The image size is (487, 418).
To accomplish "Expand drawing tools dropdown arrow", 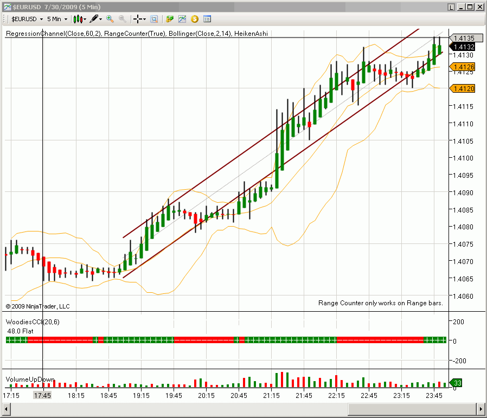I will pos(101,20).
